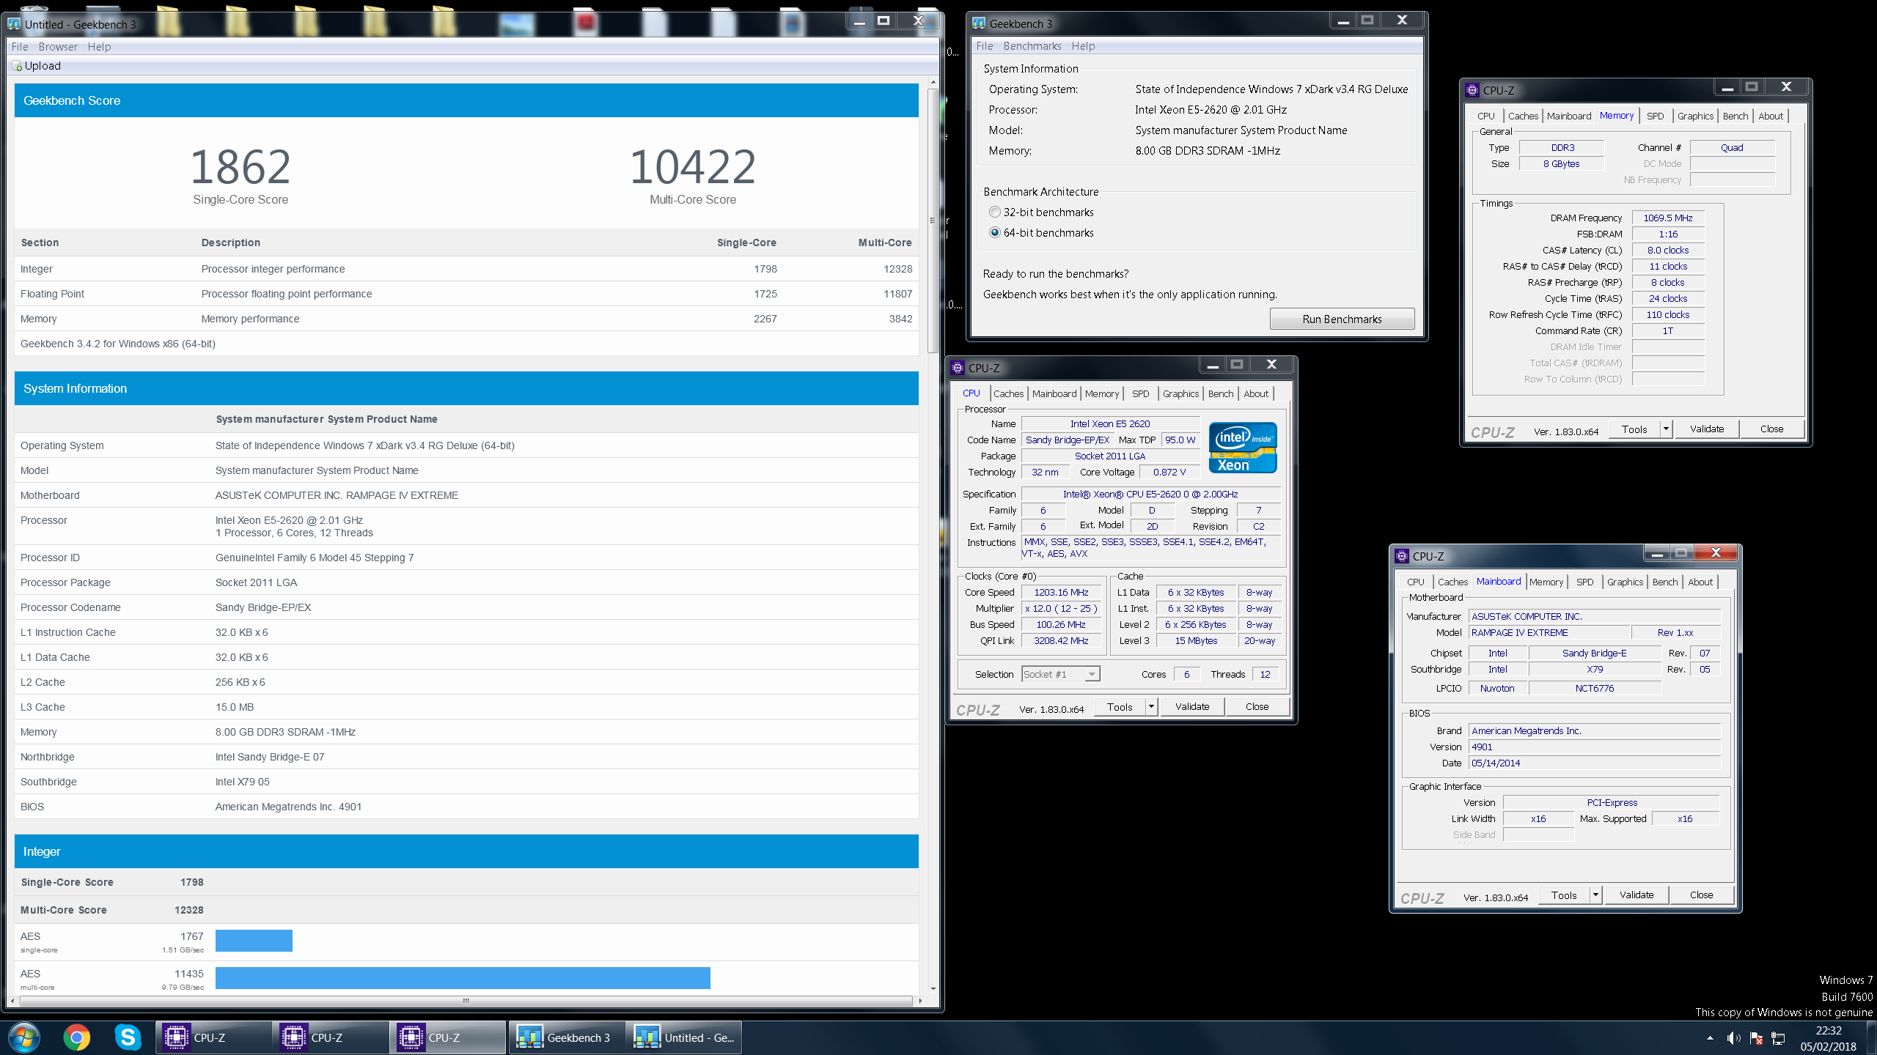Click Validate in CPU-Z CPU window

1192,707
